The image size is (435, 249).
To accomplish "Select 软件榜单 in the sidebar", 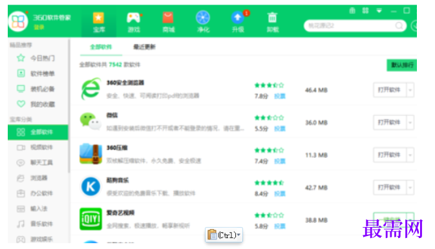I will (x=38, y=73).
